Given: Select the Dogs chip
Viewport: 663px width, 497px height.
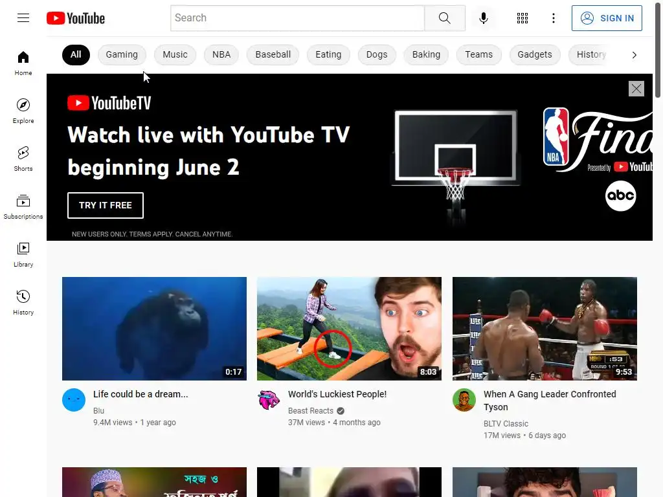Looking at the screenshot, I should [x=377, y=54].
